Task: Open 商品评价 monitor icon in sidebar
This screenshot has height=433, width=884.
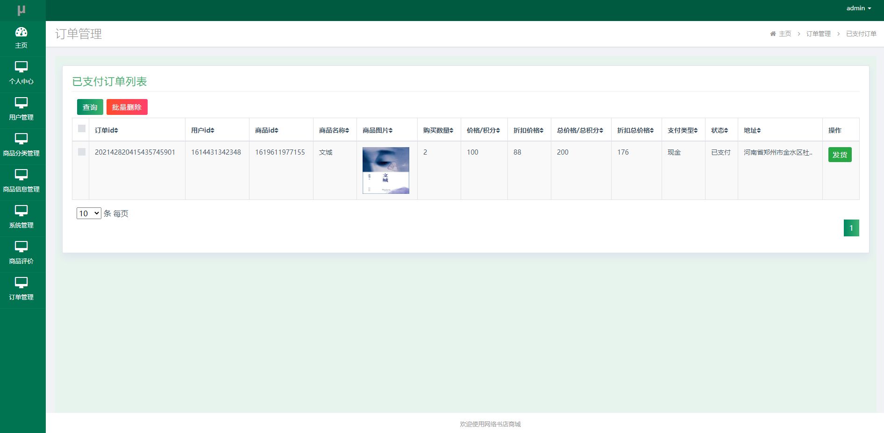Action: tap(21, 247)
